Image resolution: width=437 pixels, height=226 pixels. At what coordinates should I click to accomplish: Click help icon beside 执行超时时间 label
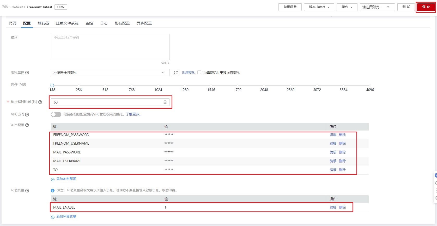40,102
